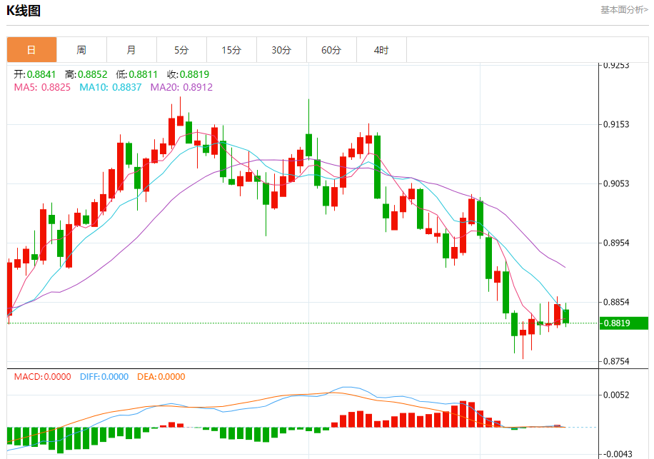Image resolution: width=654 pixels, height=459 pixels.
Task: Click the 0.8954 price axis label
Action: [x=616, y=243]
